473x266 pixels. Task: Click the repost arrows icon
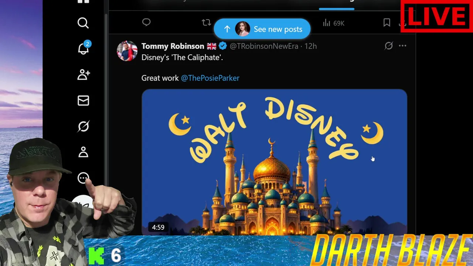[x=206, y=23]
